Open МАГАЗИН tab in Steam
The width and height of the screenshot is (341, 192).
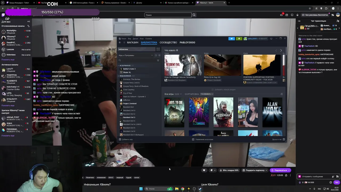[x=132, y=42]
